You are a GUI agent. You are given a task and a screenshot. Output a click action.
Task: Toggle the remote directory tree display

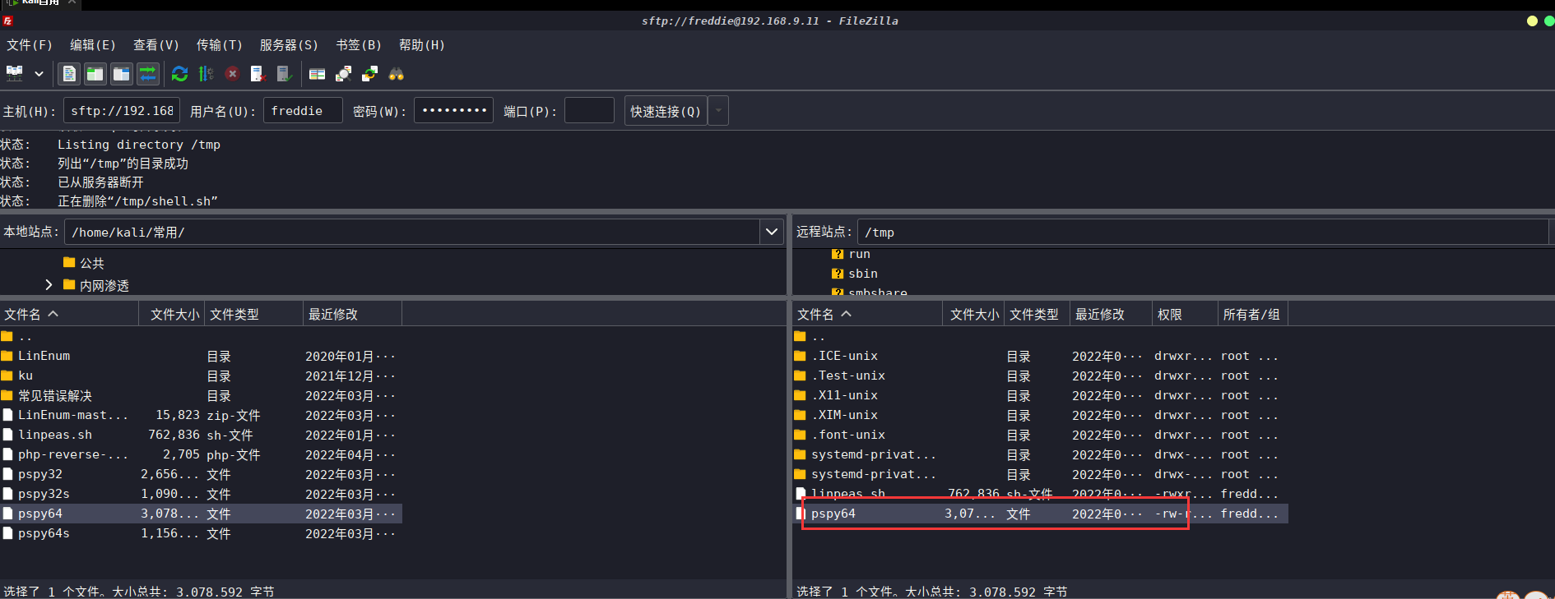tap(122, 74)
